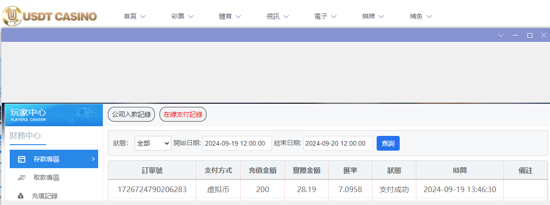Viewport: 550px width, 205px height.
Task: Expand the 彩票 lottery menu
Action: coord(182,17)
